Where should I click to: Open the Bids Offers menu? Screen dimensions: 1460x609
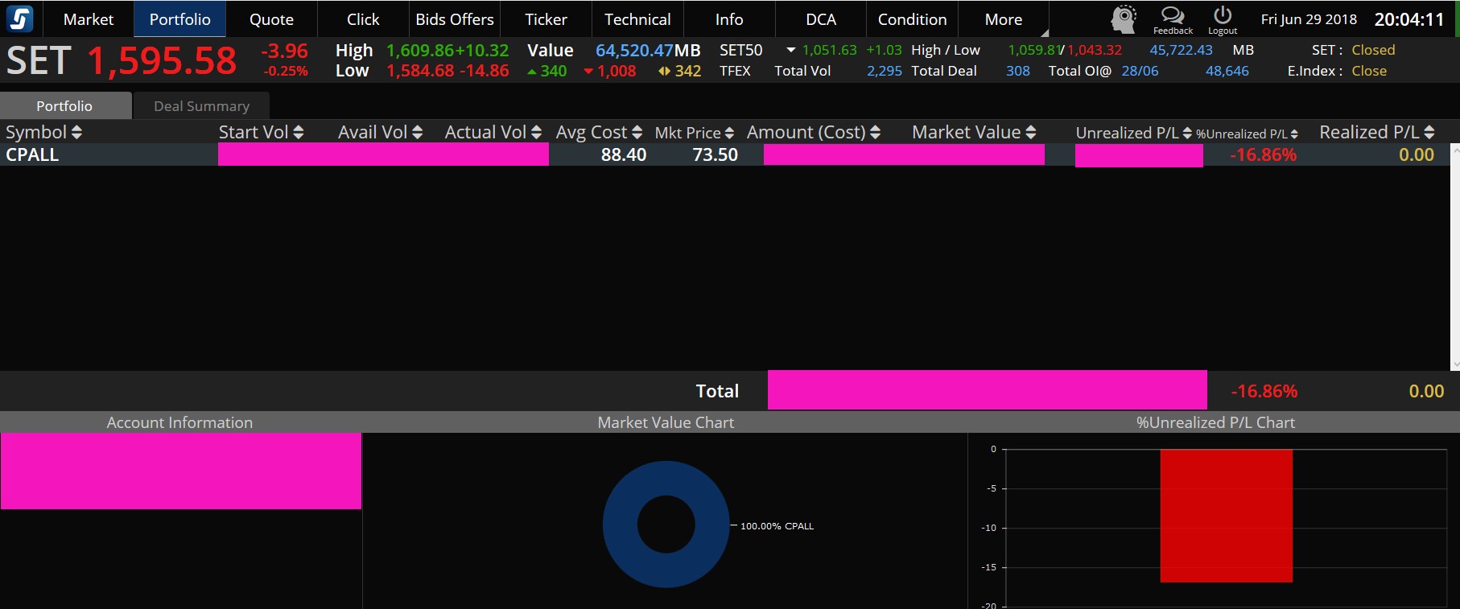click(x=454, y=19)
